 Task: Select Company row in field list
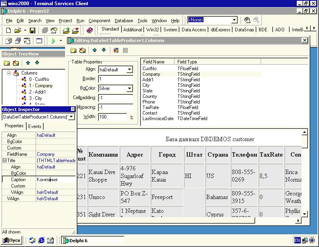tap(201, 74)
